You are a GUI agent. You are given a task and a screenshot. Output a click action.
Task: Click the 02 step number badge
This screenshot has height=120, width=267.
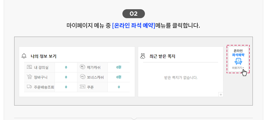click(134, 14)
